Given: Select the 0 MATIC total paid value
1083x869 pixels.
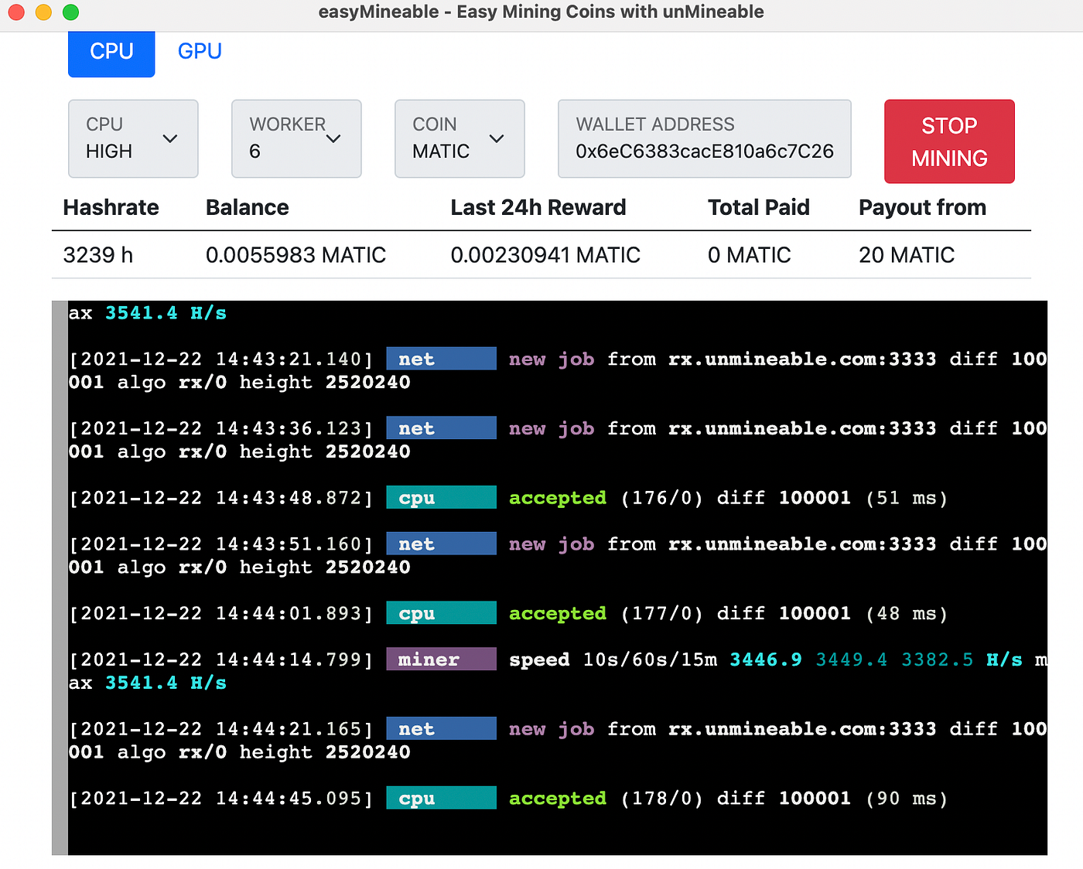Looking at the screenshot, I should [750, 255].
